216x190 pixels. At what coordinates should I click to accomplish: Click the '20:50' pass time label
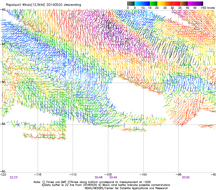(186, 177)
